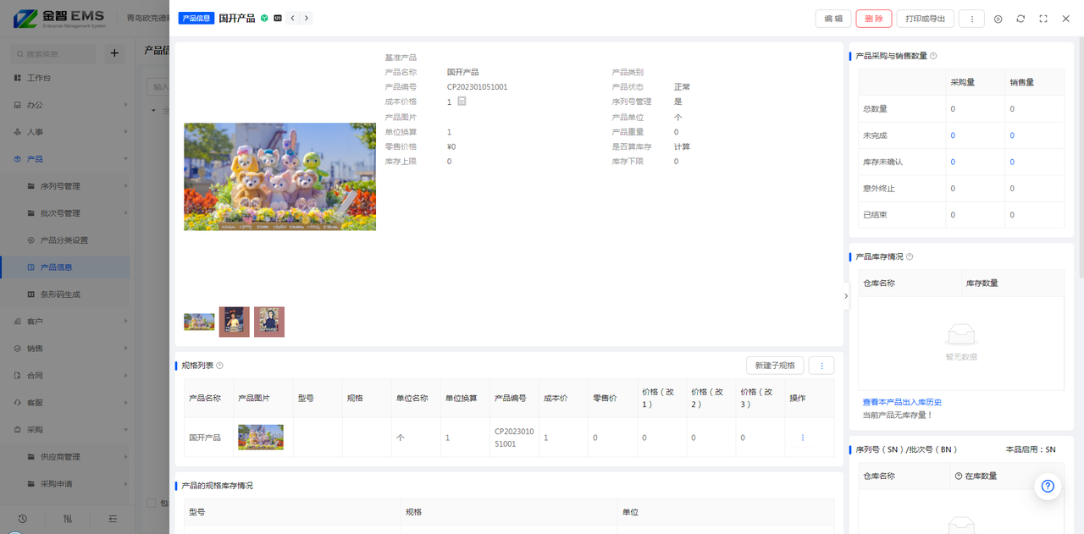1084x534 pixels.
Task: Expand the 办公 sidebar menu
Action: point(65,105)
